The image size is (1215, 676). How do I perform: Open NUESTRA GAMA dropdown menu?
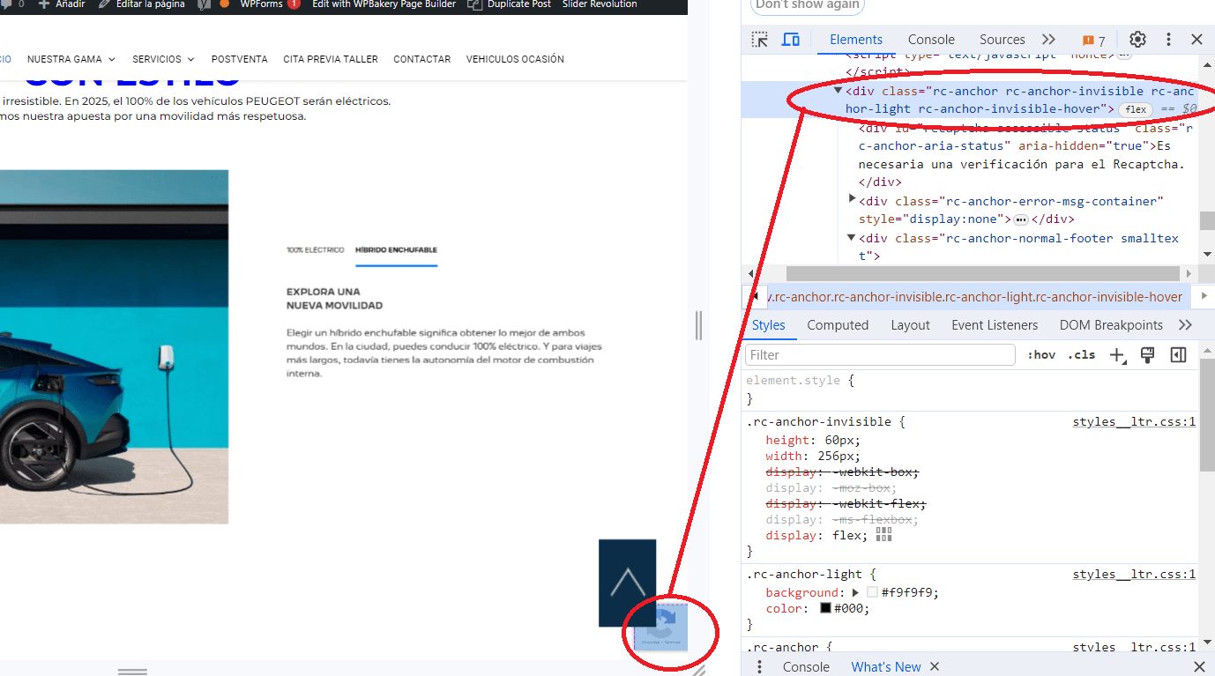click(x=71, y=59)
